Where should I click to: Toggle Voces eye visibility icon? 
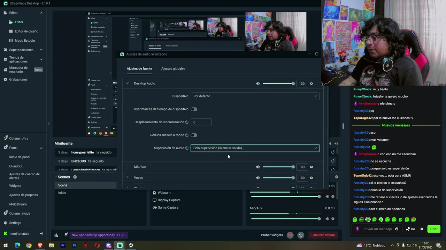click(x=312, y=178)
